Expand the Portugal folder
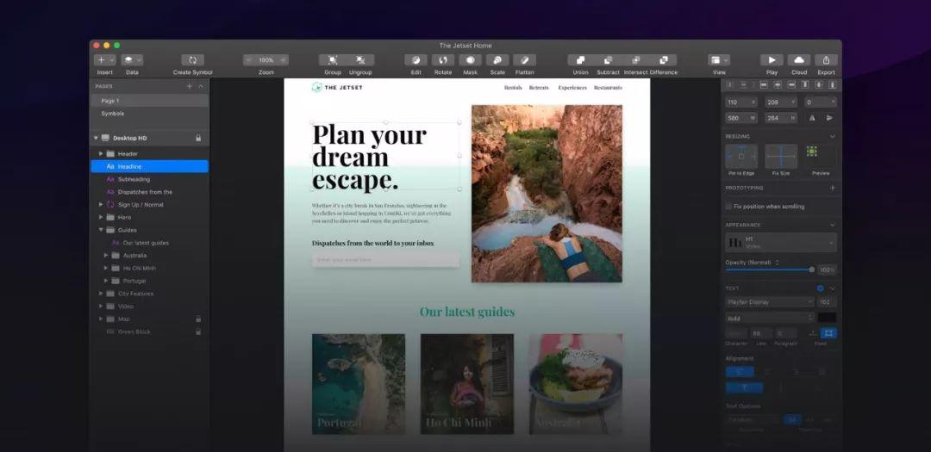 tap(106, 282)
